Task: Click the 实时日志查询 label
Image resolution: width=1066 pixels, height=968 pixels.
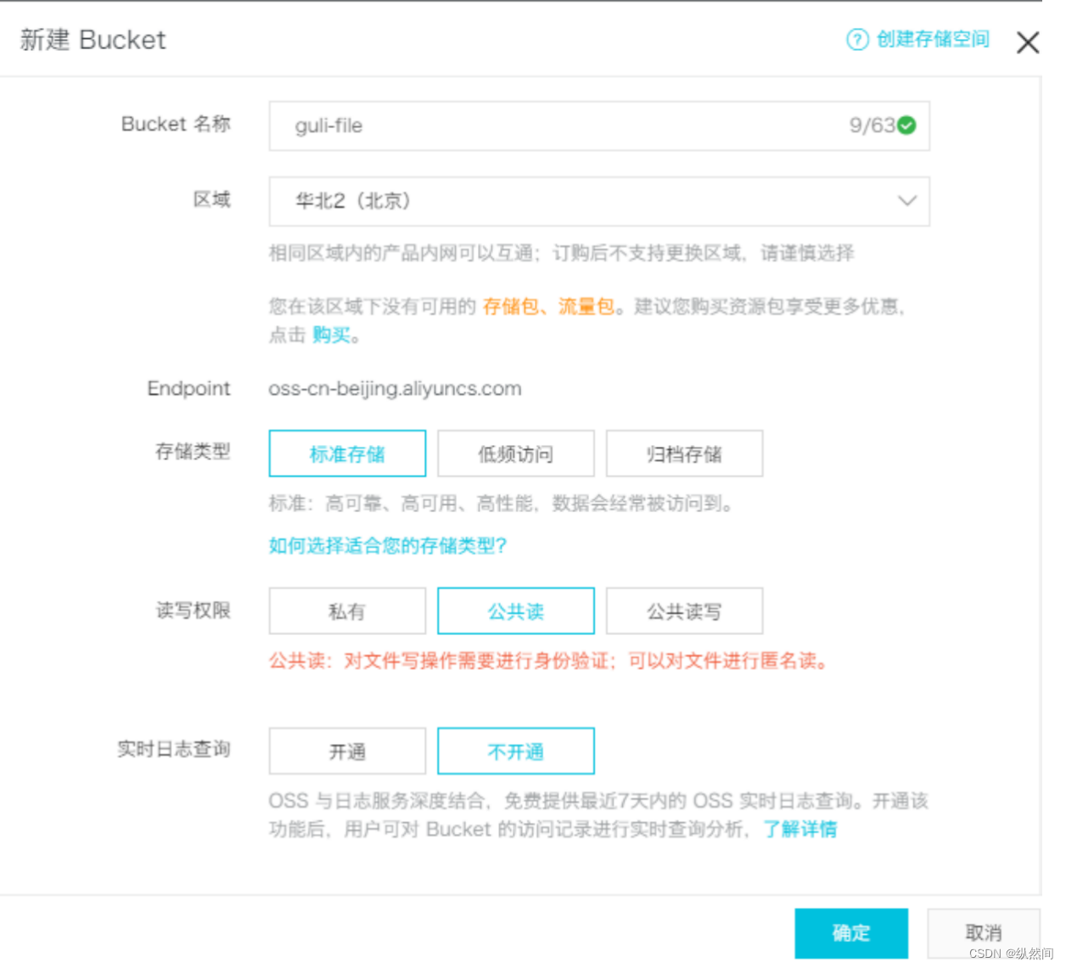Action: [174, 749]
